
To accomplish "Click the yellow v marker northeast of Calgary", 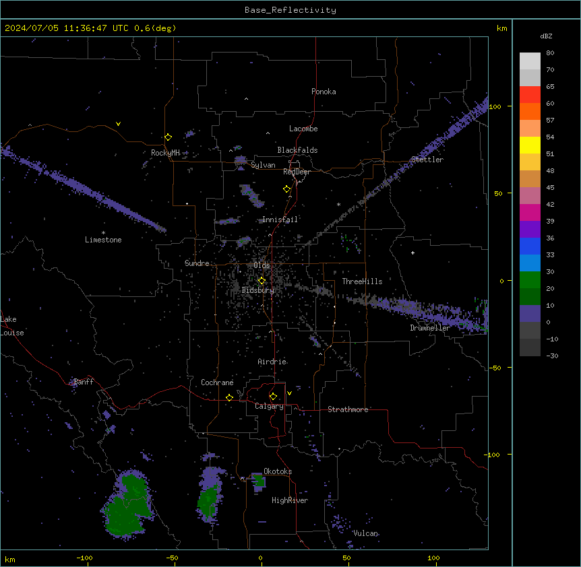I will pos(289,393).
